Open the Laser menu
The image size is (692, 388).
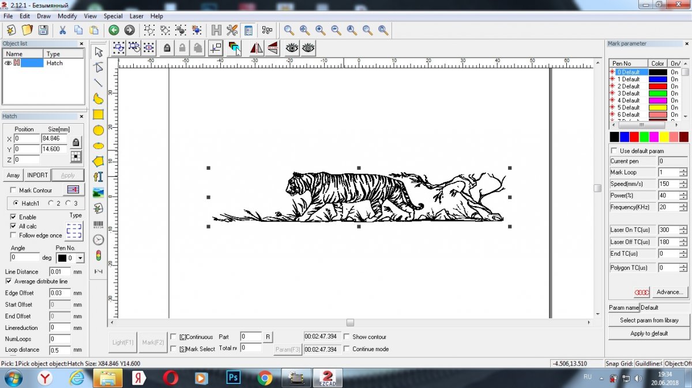click(x=137, y=16)
